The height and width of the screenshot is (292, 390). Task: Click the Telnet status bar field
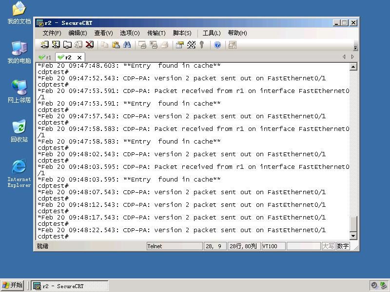pyautogui.click(x=175, y=246)
